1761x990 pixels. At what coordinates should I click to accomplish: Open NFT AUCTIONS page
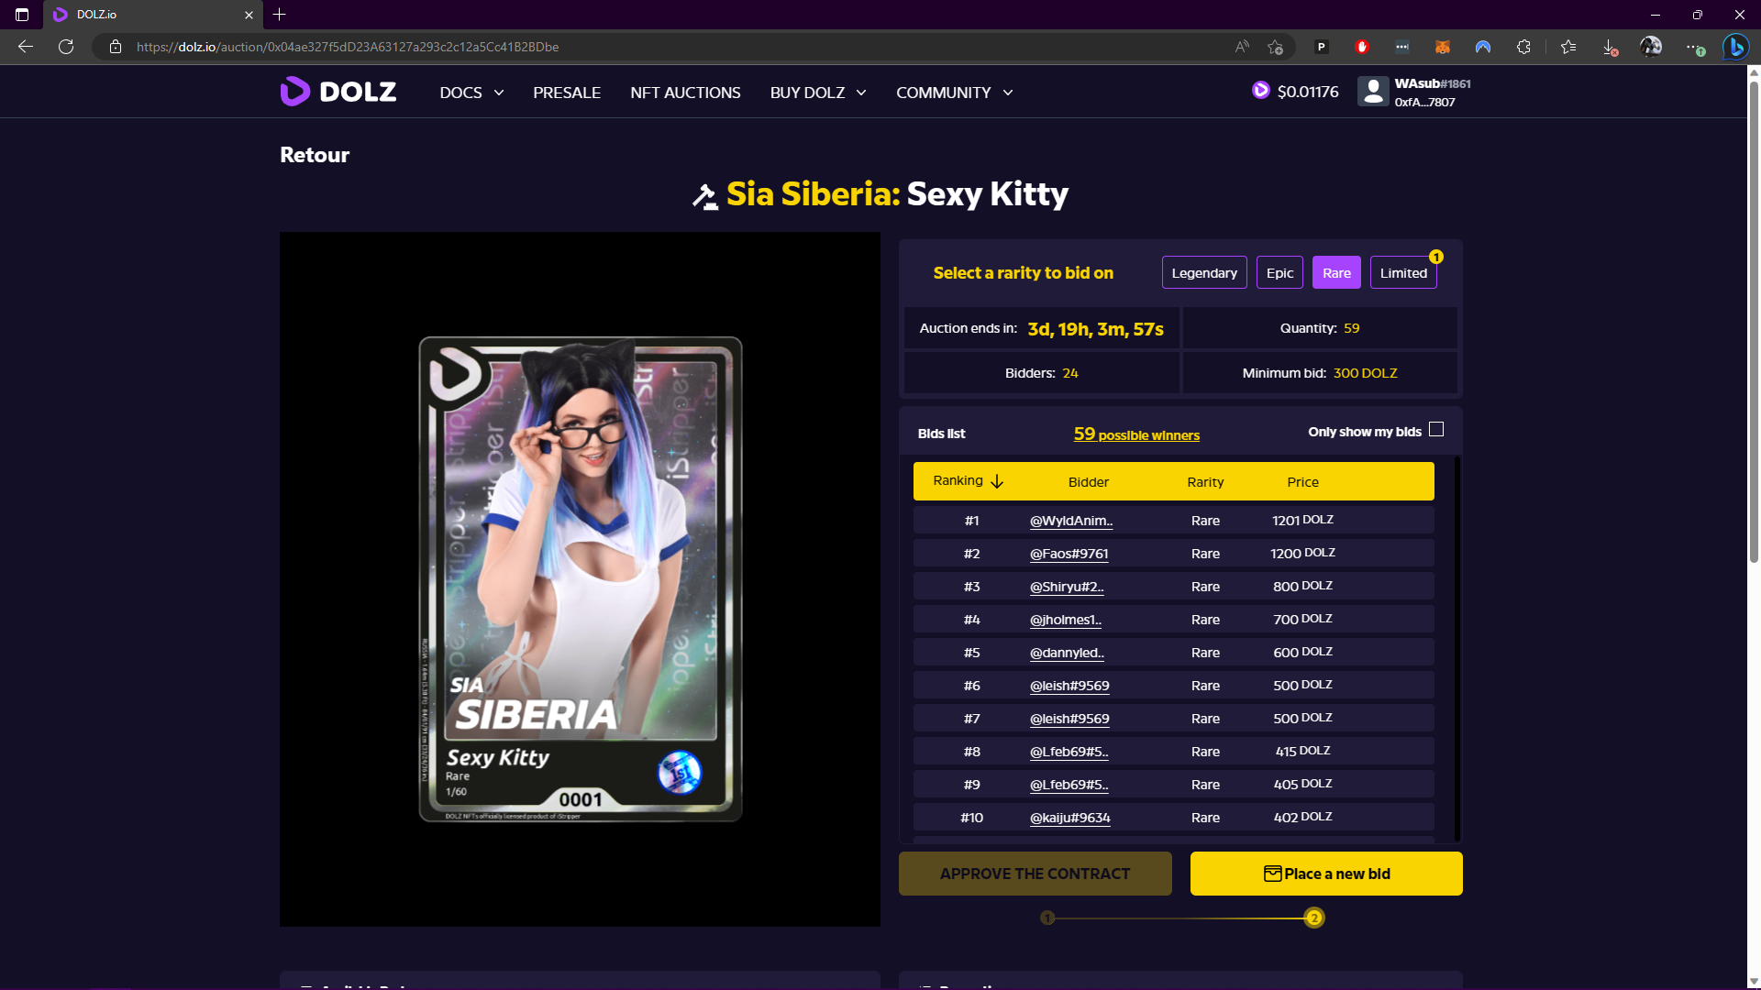pos(685,93)
